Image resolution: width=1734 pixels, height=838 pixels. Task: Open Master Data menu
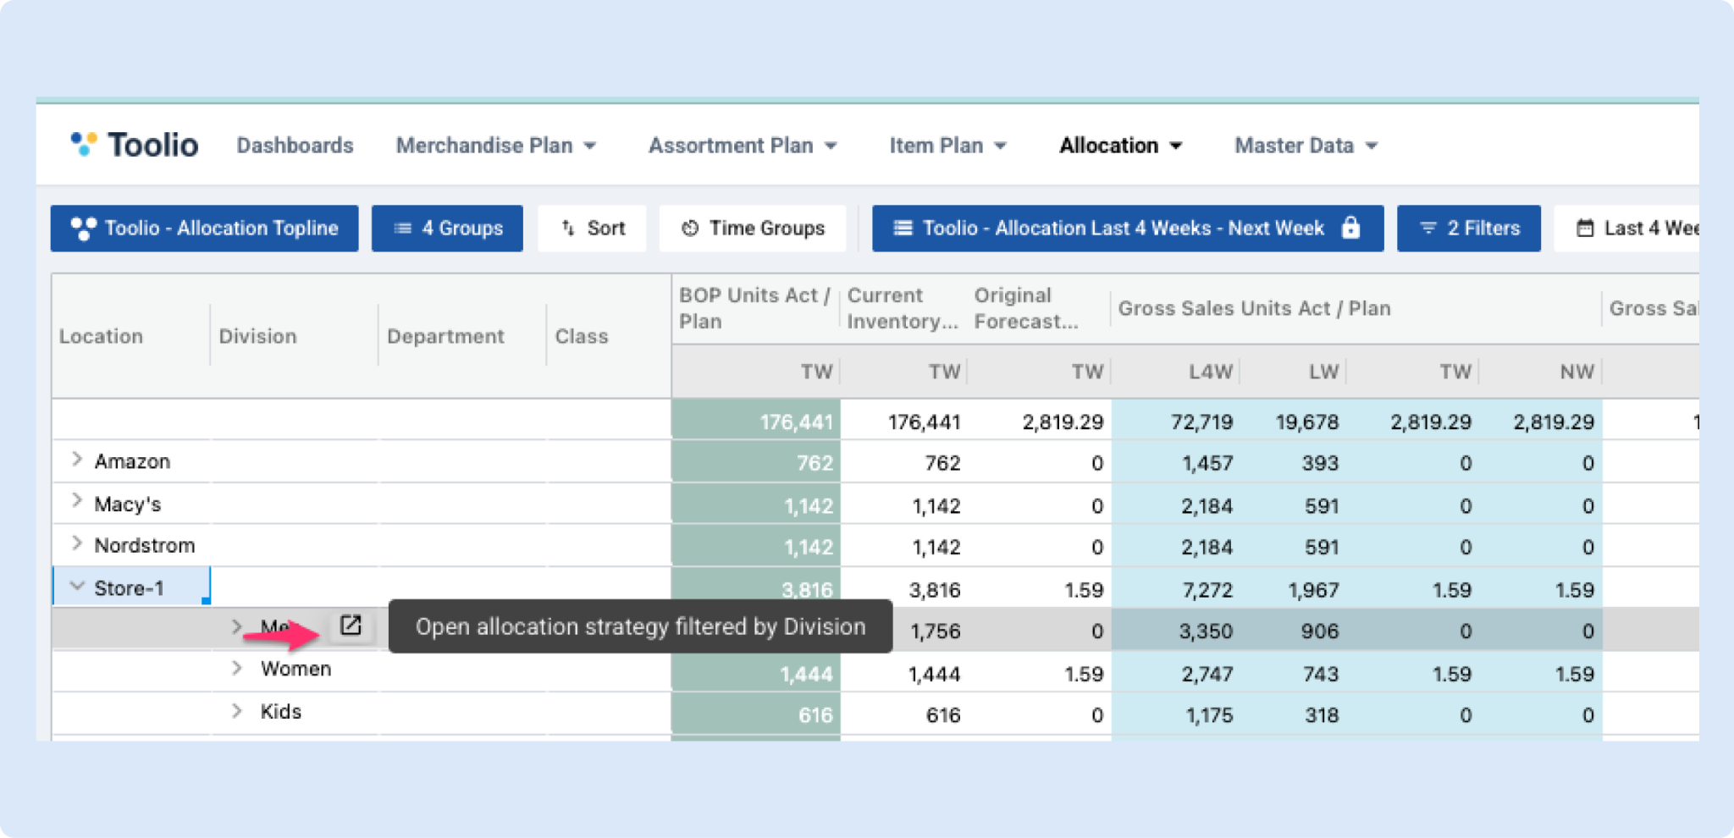coord(1306,146)
